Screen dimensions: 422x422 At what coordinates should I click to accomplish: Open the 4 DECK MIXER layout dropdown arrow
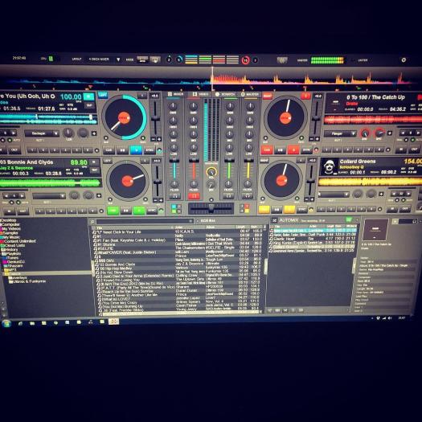coord(118,59)
